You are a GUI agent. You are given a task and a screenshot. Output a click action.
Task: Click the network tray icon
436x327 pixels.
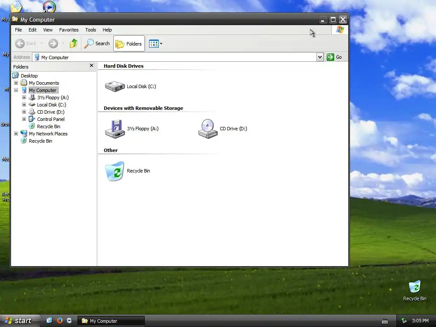point(404,321)
